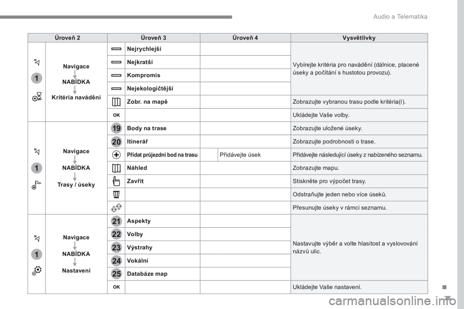Select the Nejekologičtější option bar
The image size is (464, 309).
click(116, 88)
